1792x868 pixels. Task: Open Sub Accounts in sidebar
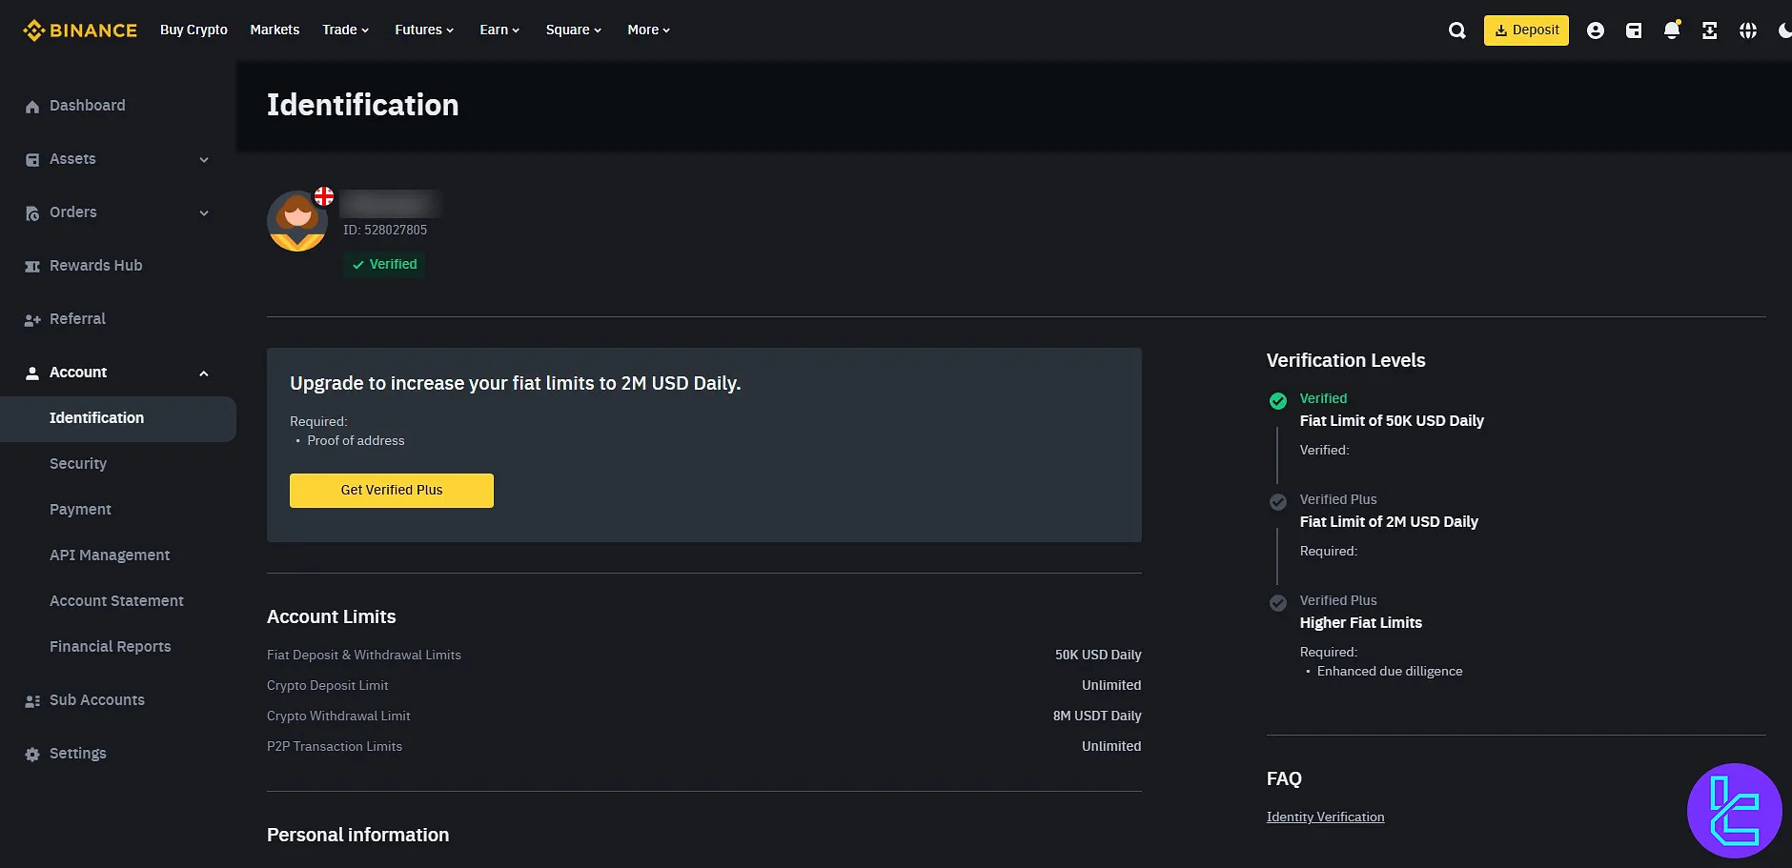(x=97, y=700)
